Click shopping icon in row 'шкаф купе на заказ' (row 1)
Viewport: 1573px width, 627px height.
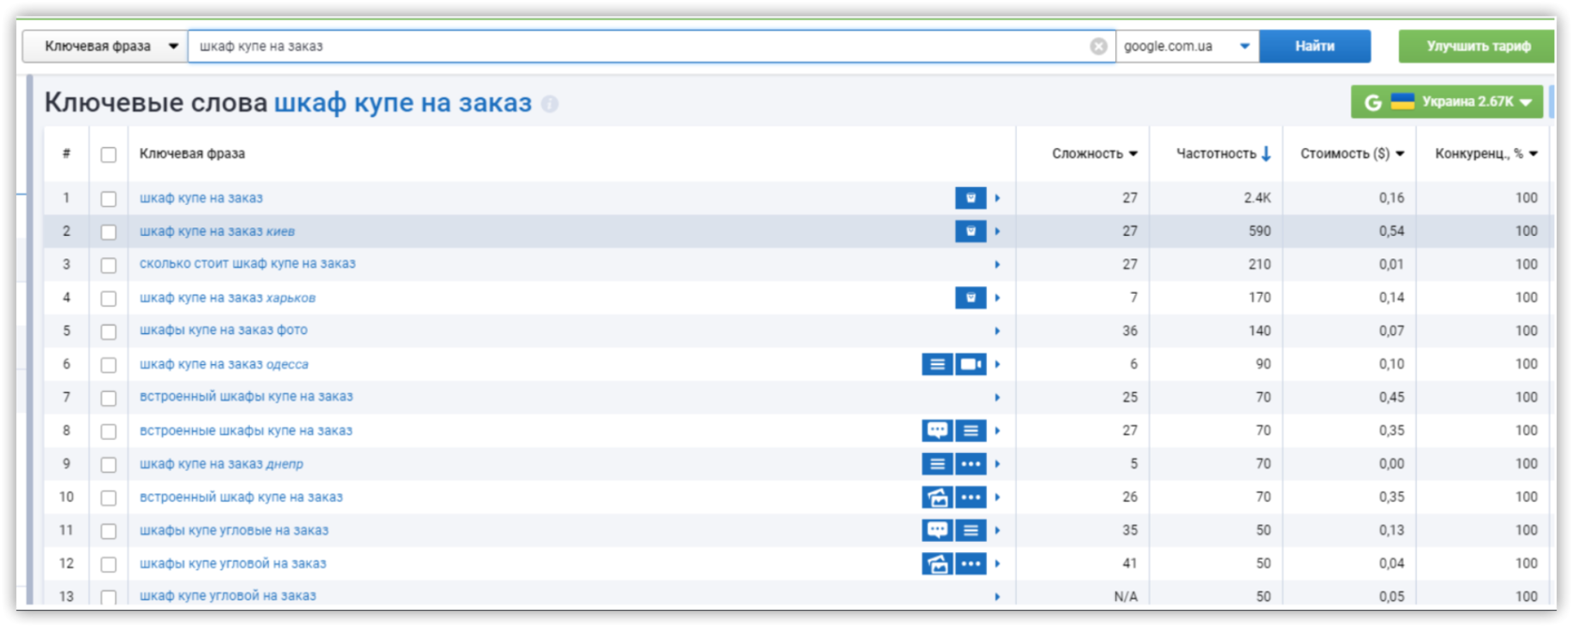[970, 197]
